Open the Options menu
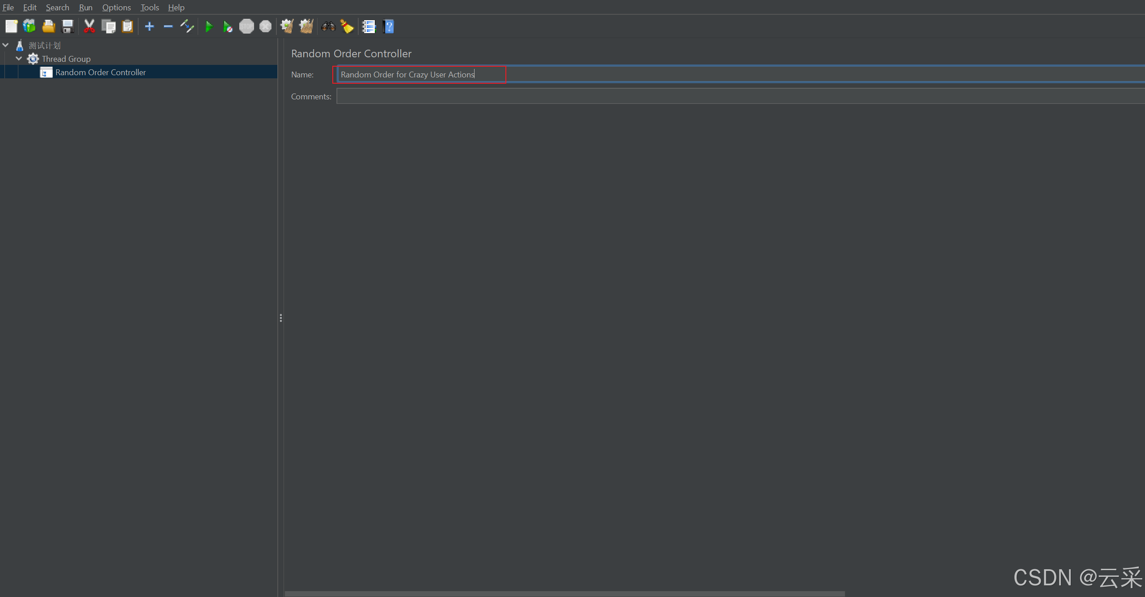Image resolution: width=1145 pixels, height=597 pixels. click(116, 8)
